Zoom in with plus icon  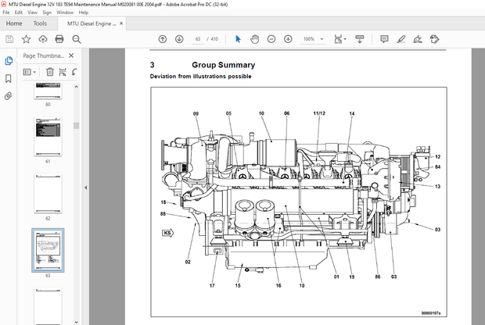click(x=288, y=39)
